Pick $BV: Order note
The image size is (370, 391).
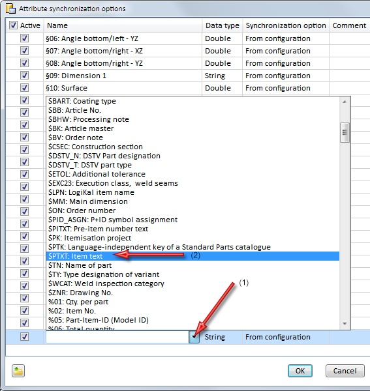click(x=193, y=138)
